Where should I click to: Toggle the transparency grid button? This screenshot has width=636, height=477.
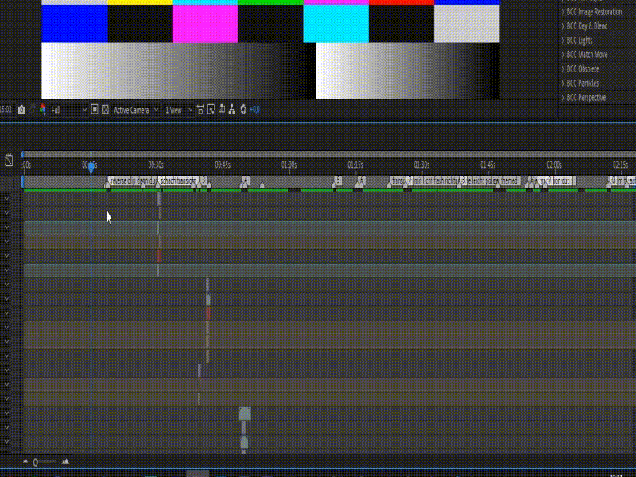pyautogui.click(x=104, y=110)
